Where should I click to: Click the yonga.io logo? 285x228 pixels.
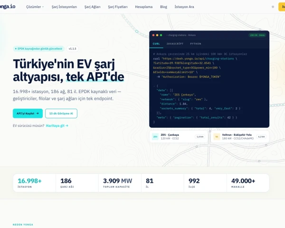click(7, 7)
